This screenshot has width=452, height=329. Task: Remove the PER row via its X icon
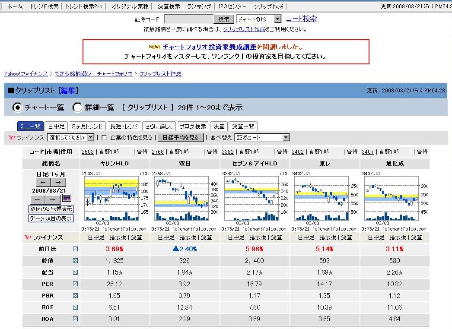(76, 284)
